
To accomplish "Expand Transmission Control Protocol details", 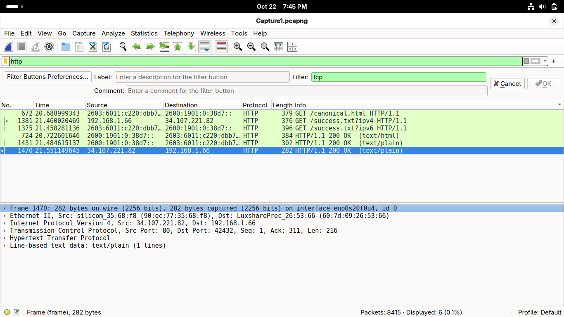I will pos(5,231).
